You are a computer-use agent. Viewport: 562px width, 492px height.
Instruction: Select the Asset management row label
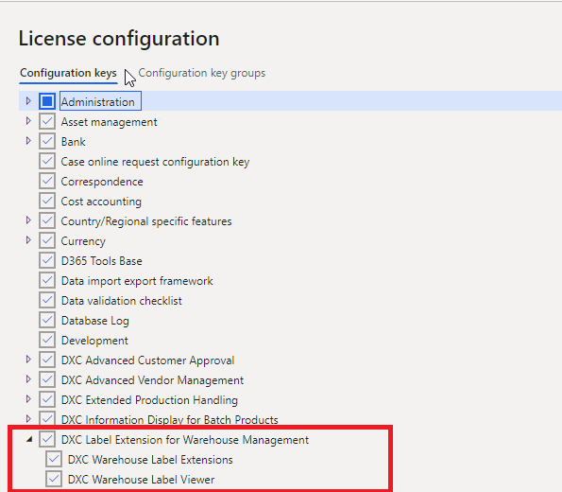(x=109, y=122)
